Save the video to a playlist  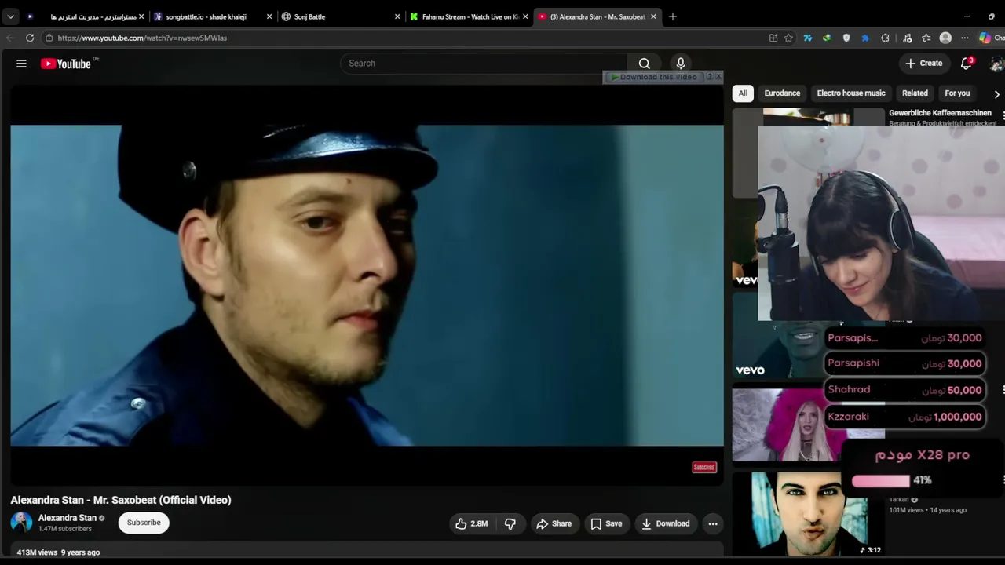[x=606, y=523]
